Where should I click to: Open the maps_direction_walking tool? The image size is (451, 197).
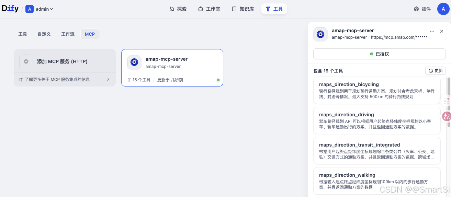click(x=377, y=181)
